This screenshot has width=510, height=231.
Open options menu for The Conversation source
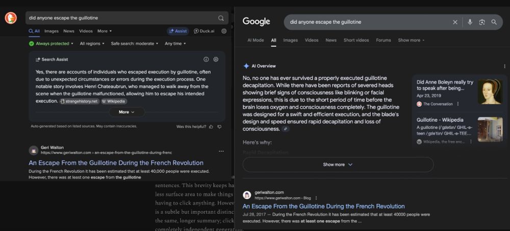click(457, 104)
